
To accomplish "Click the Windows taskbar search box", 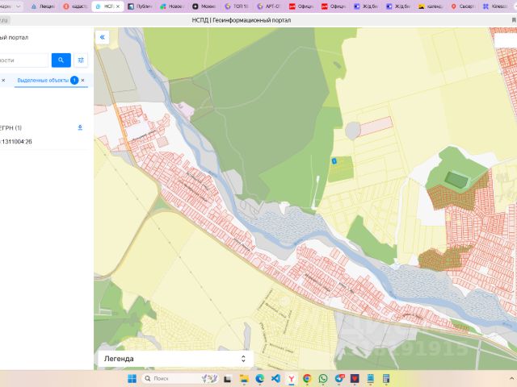I will pos(166,378).
